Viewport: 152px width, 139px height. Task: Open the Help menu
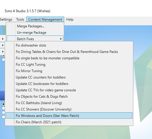click(70, 19)
